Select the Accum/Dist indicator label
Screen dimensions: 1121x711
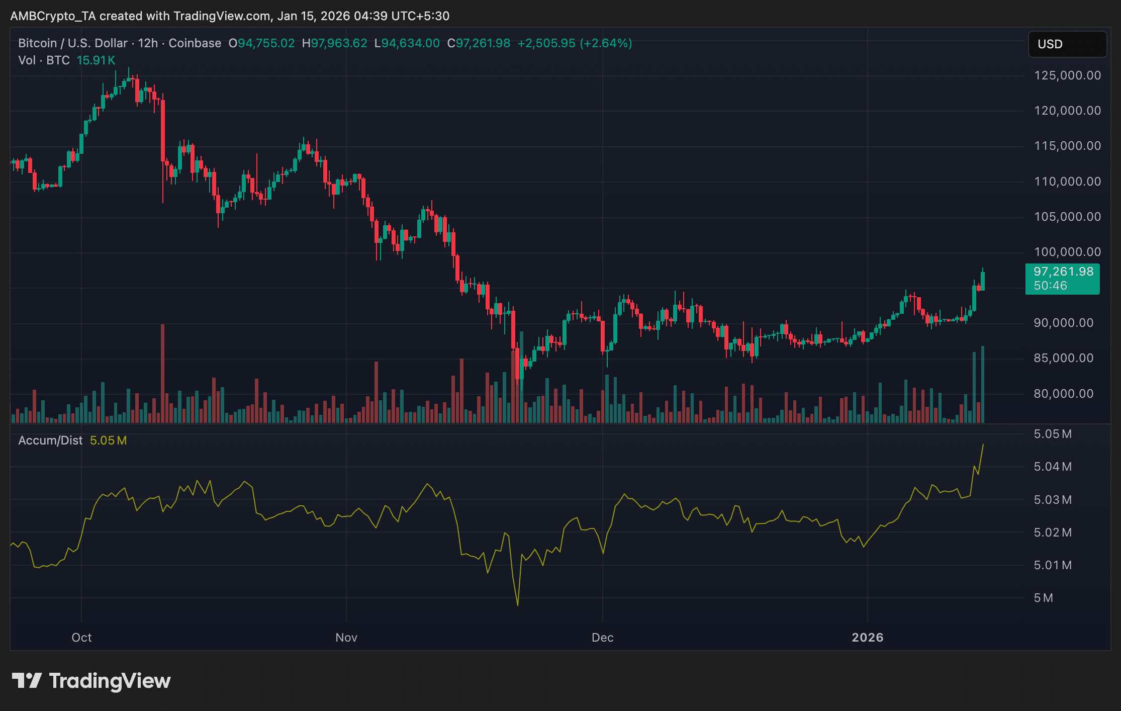click(x=50, y=440)
